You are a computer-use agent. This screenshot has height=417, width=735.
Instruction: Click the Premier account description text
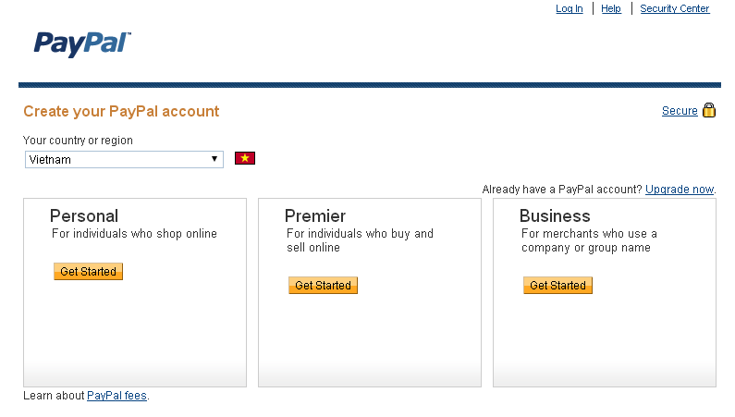click(360, 240)
